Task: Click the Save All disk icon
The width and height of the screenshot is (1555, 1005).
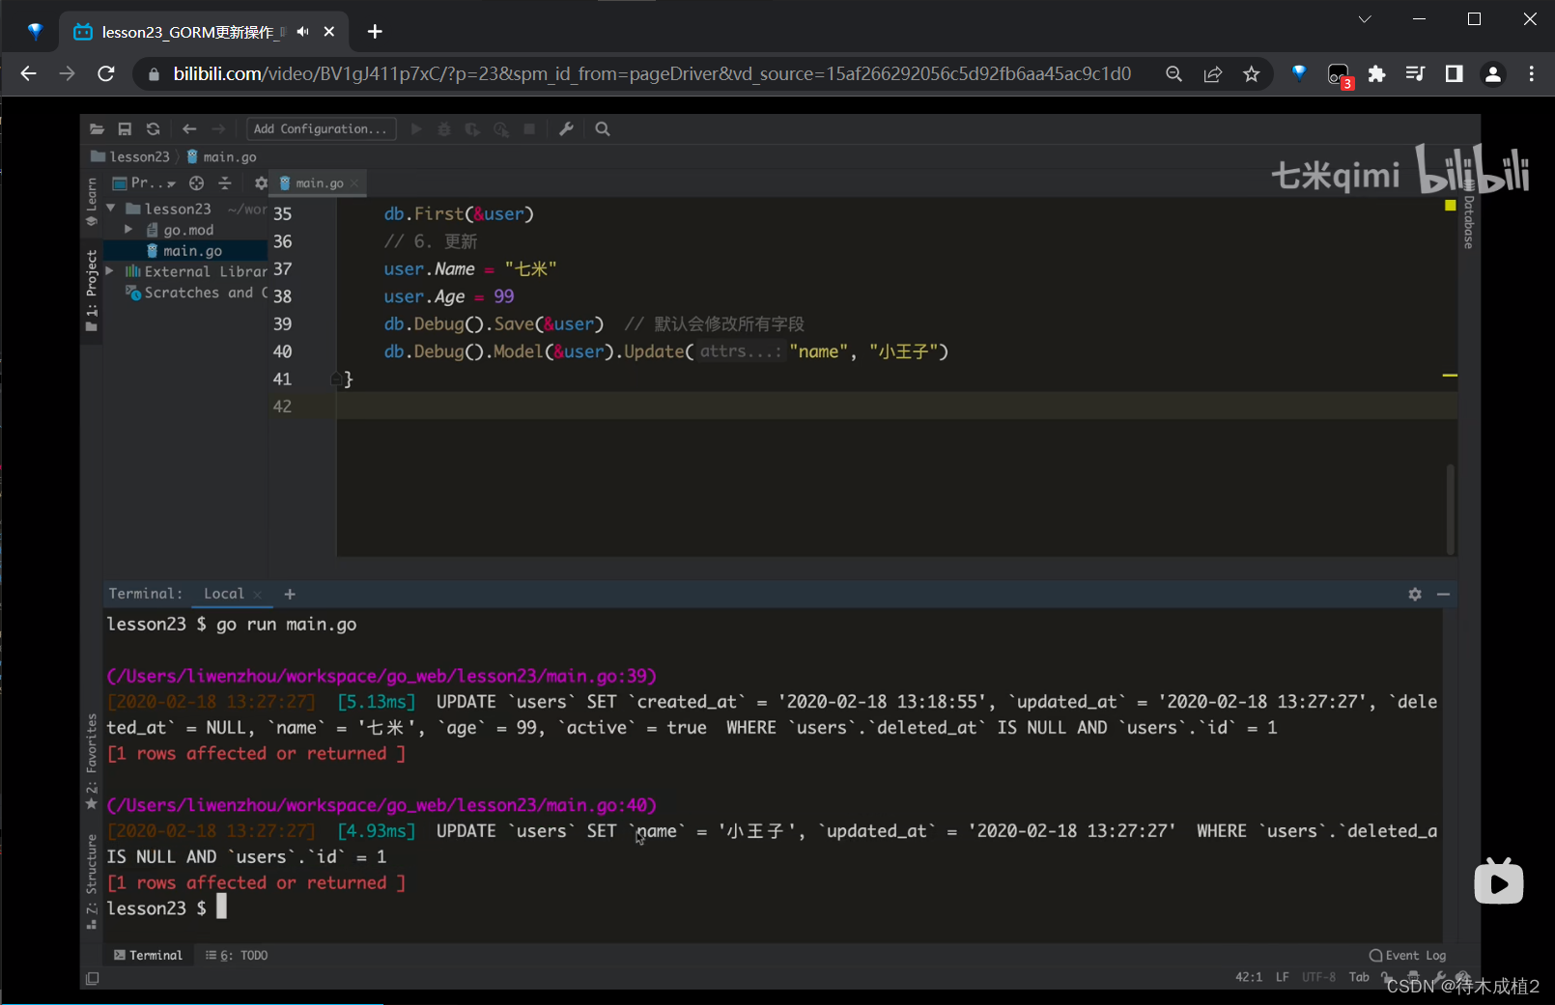Action: pyautogui.click(x=125, y=129)
